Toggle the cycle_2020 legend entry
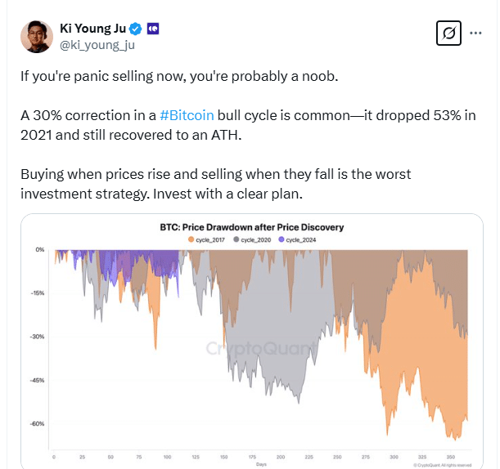This screenshot has width=500, height=469. tap(255, 239)
